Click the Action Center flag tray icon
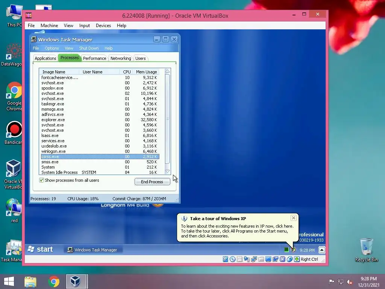Screen dimensions: 385x289 point(331,281)
